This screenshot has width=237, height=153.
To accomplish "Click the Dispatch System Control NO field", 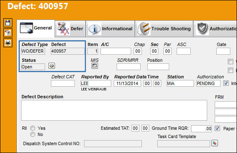I will click(113, 143).
